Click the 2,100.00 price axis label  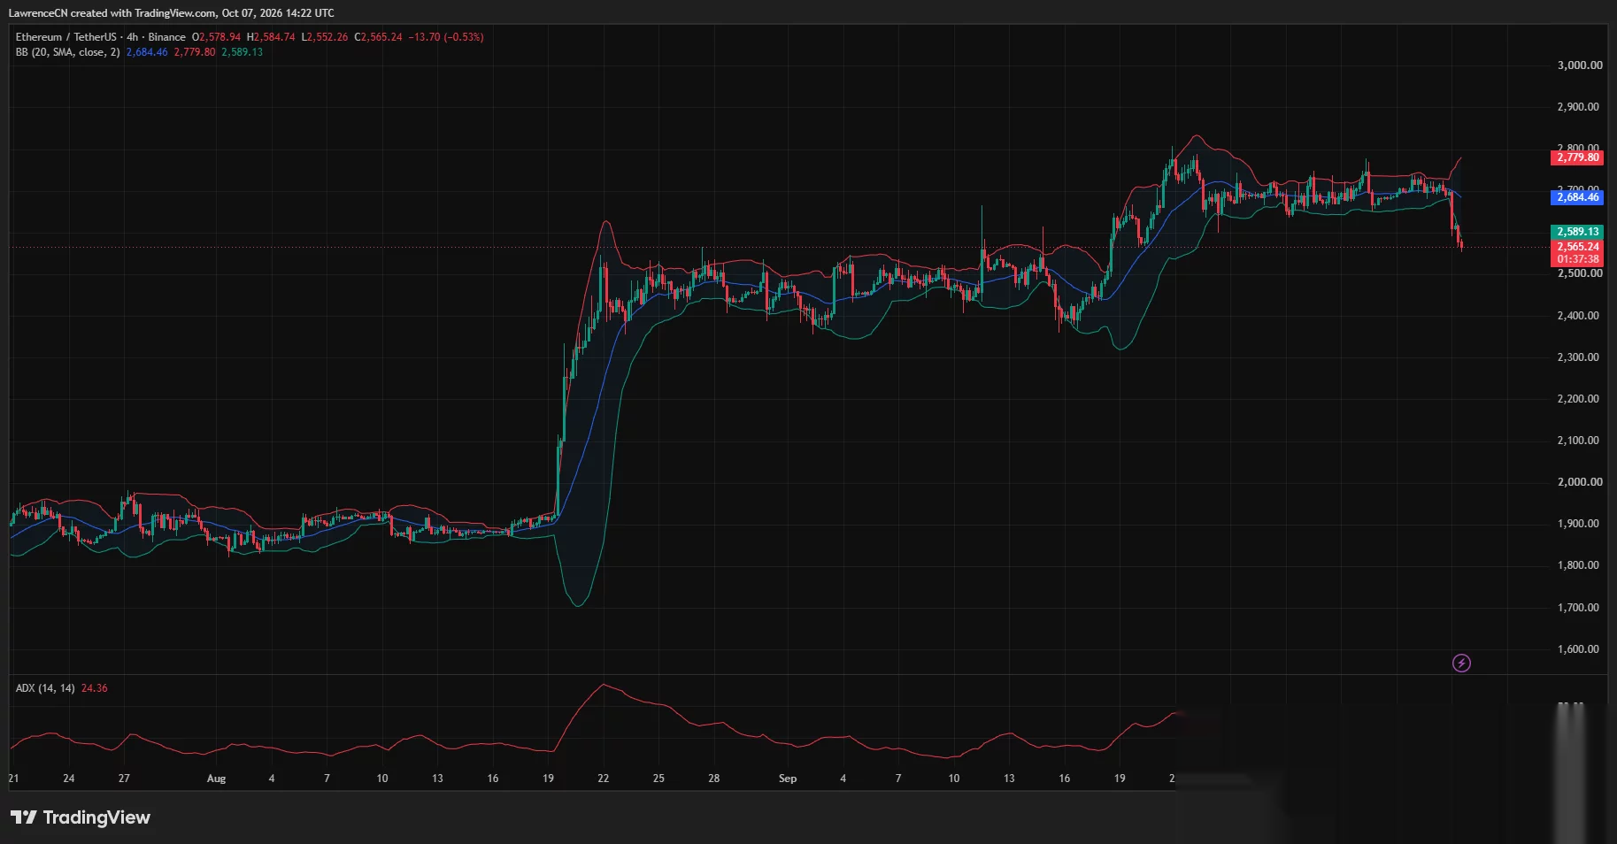click(x=1578, y=441)
